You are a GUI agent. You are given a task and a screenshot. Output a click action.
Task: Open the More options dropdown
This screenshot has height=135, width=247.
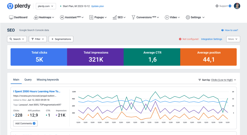click(x=233, y=39)
